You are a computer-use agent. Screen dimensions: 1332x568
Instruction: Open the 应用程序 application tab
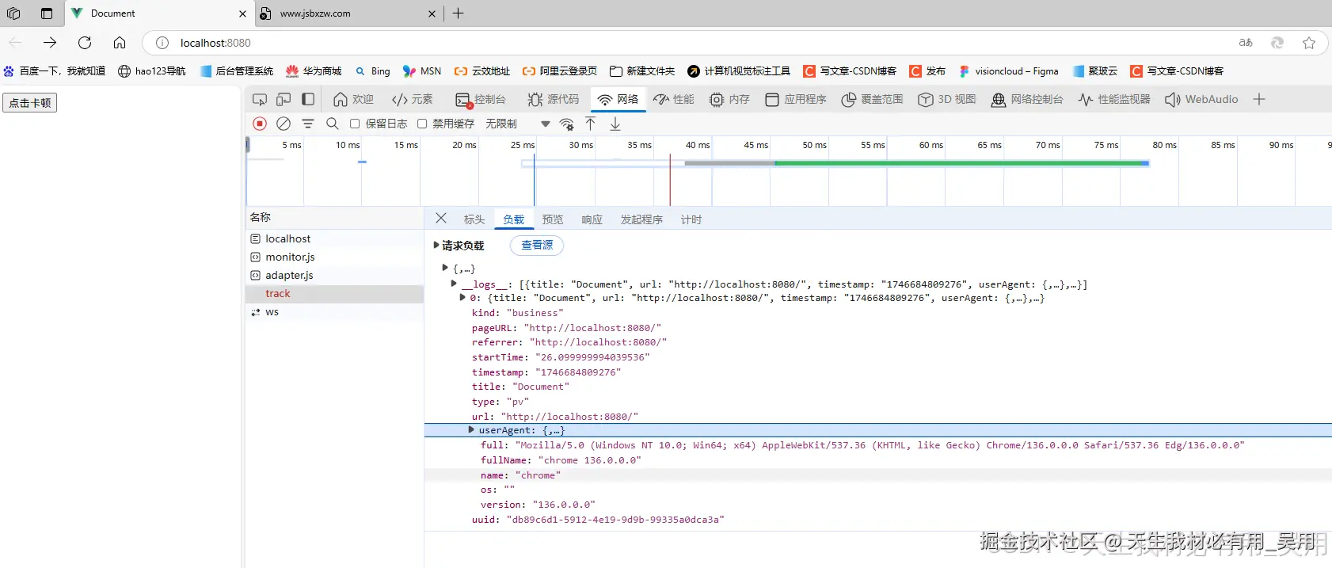click(796, 100)
